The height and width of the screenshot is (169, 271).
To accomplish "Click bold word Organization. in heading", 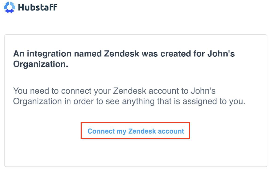I will click(41, 64).
